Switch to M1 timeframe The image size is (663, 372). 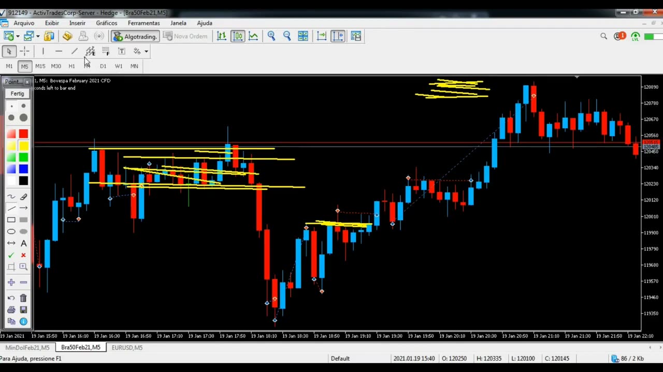[9, 66]
